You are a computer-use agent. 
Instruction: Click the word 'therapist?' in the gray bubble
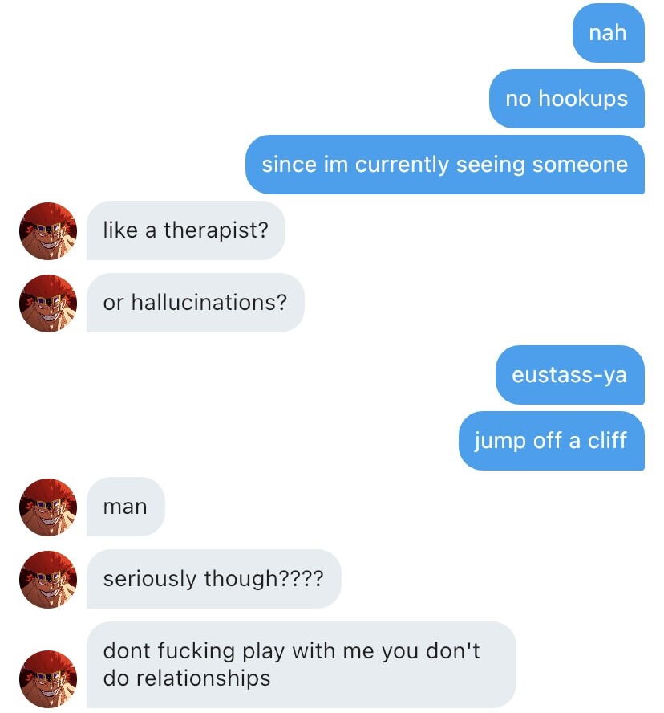coord(217,230)
